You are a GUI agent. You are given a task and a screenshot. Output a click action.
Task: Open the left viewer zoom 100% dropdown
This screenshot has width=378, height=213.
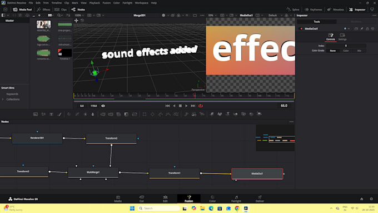[79, 15]
